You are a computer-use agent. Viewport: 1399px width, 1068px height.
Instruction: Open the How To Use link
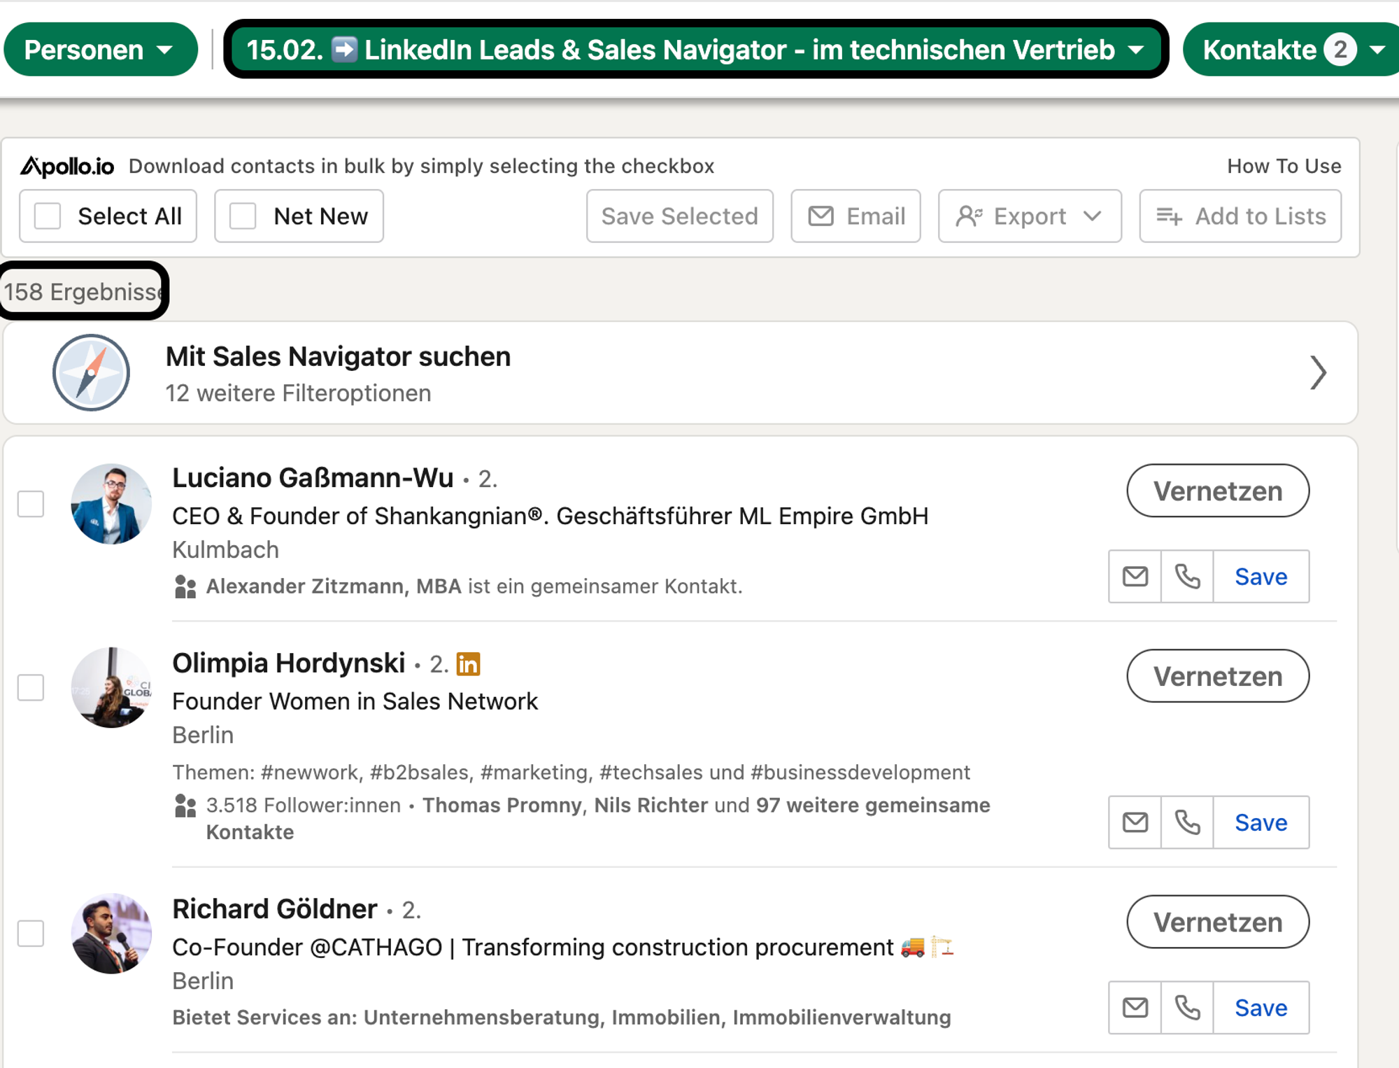click(1284, 166)
